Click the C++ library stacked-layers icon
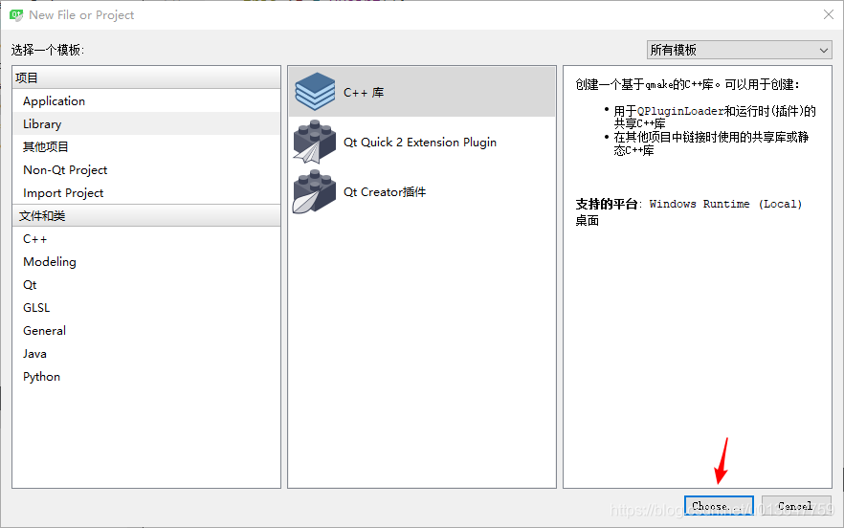 click(315, 92)
